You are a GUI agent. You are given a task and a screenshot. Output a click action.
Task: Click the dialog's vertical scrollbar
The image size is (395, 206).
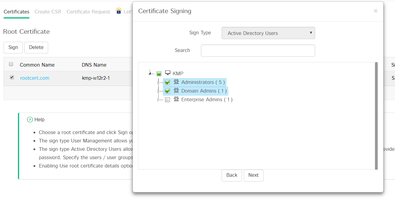376,116
